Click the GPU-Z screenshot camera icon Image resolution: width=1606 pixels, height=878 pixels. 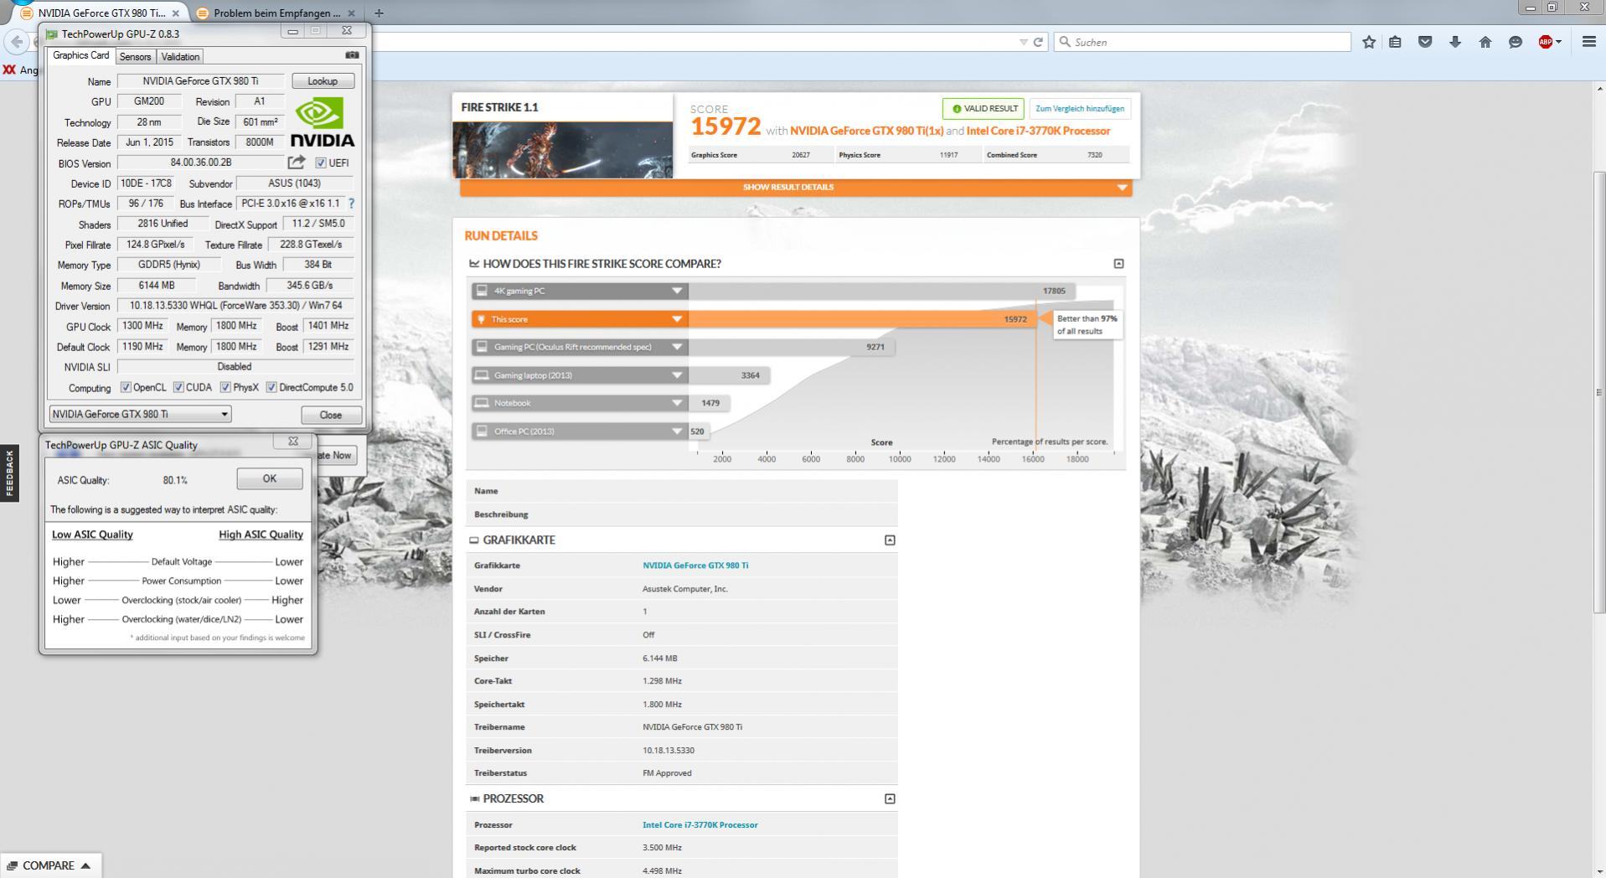(x=352, y=55)
